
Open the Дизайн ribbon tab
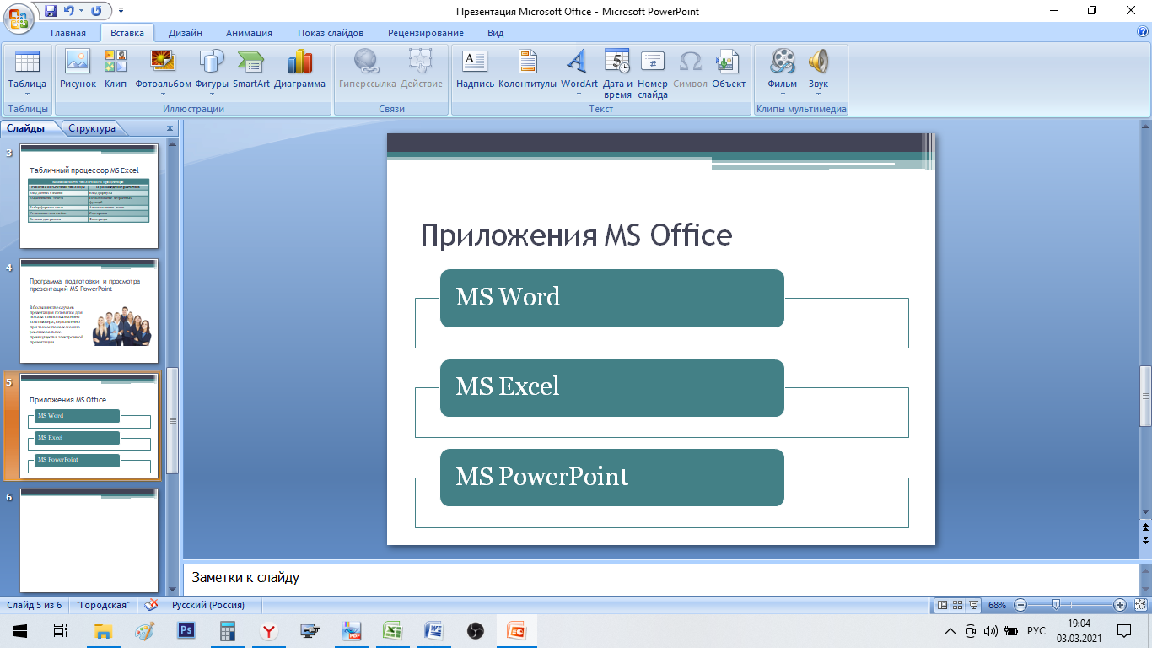[x=185, y=33]
